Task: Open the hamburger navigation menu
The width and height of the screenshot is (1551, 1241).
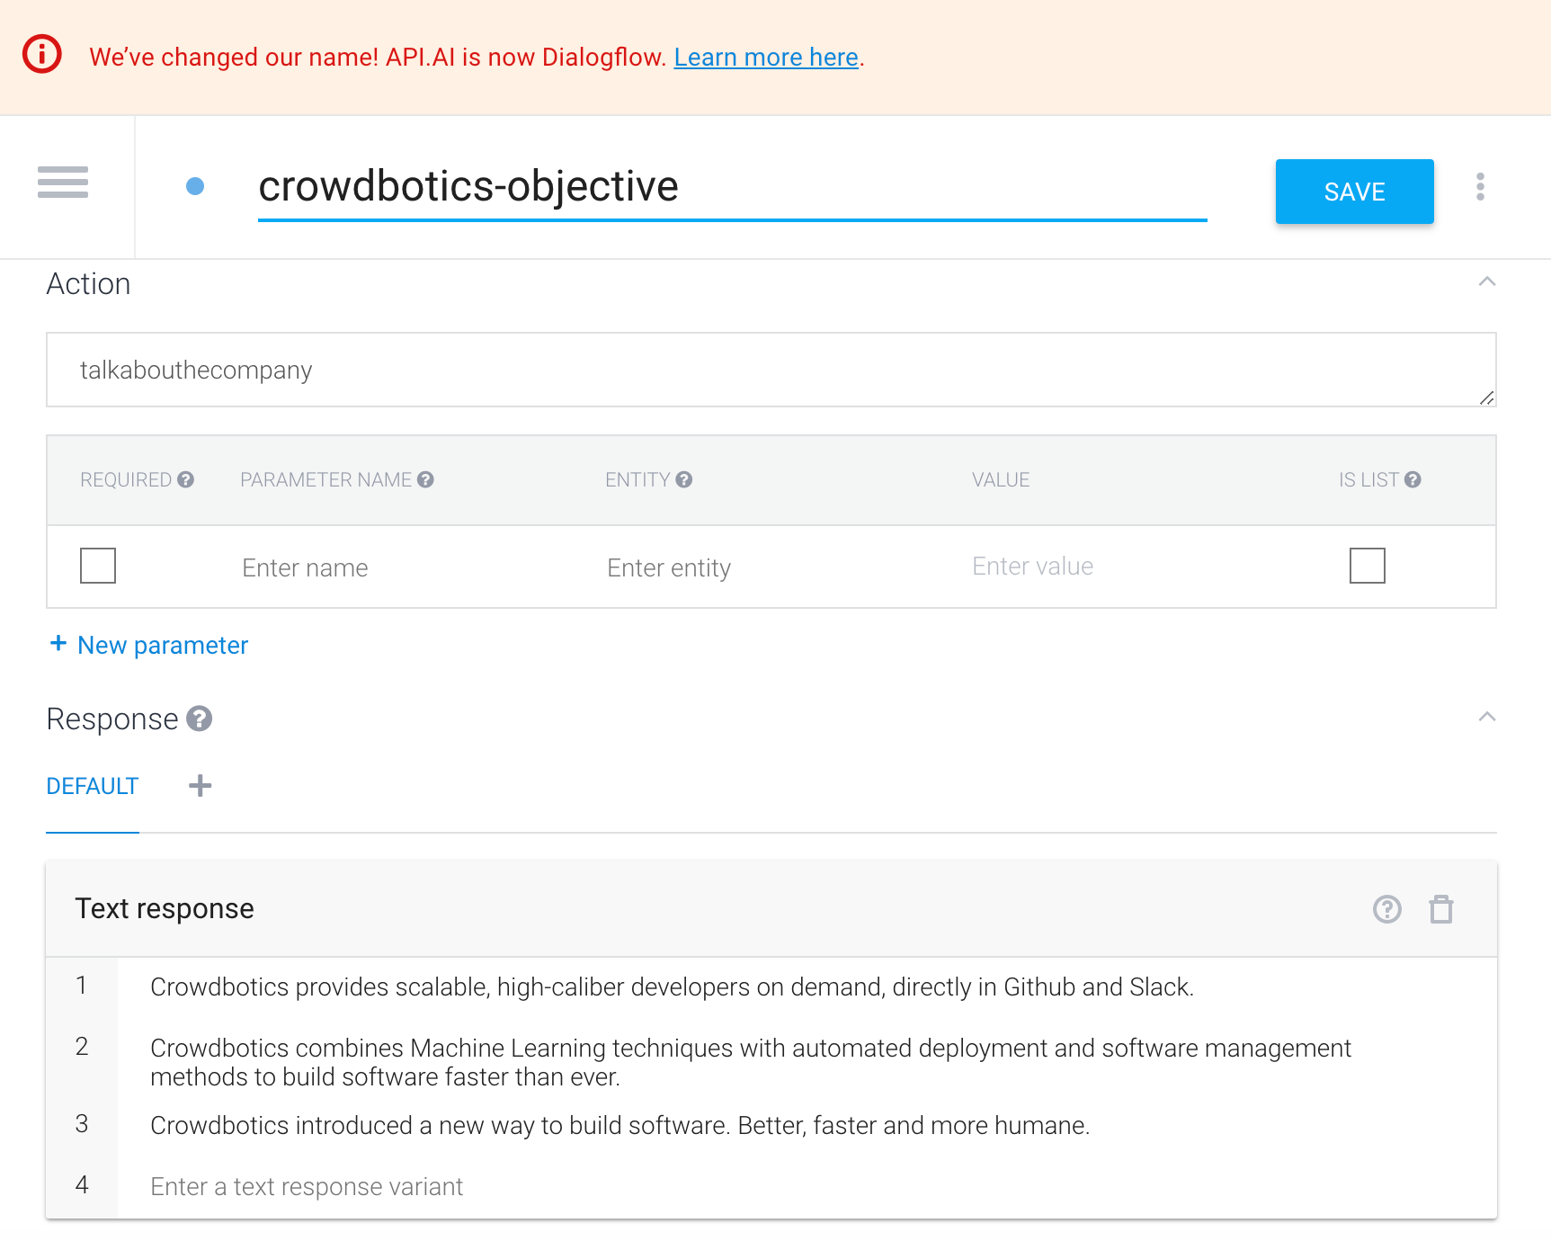Action: 63,183
